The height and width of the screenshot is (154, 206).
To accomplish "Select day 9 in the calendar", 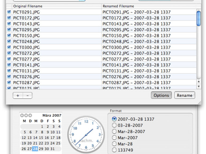I will pos(48,132).
